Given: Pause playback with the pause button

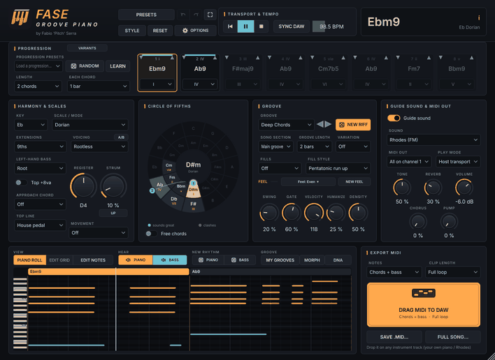Looking at the screenshot, I should pyautogui.click(x=245, y=27).
